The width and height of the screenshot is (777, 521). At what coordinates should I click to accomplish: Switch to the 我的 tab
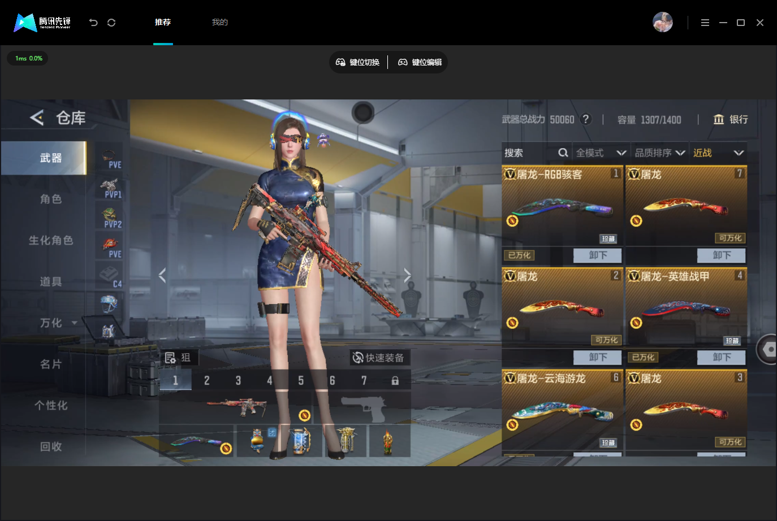tap(219, 22)
